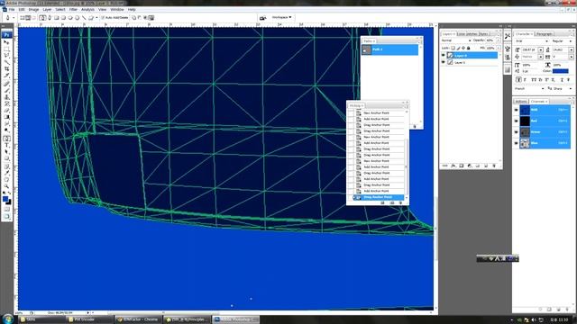Screen dimensions: 577x324
Task: Click background color black swatch
Action: click(x=9, y=202)
